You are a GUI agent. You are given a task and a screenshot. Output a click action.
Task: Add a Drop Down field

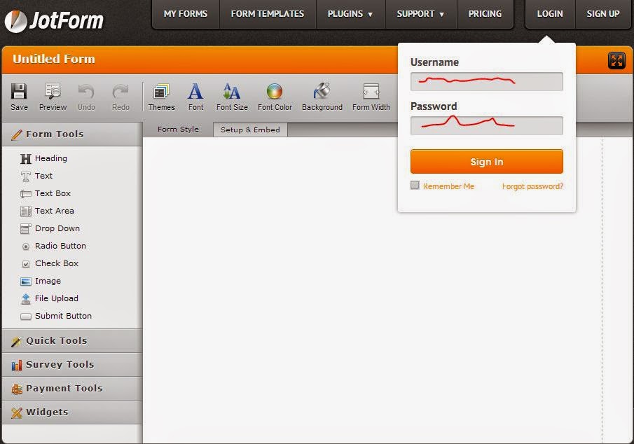pos(50,228)
